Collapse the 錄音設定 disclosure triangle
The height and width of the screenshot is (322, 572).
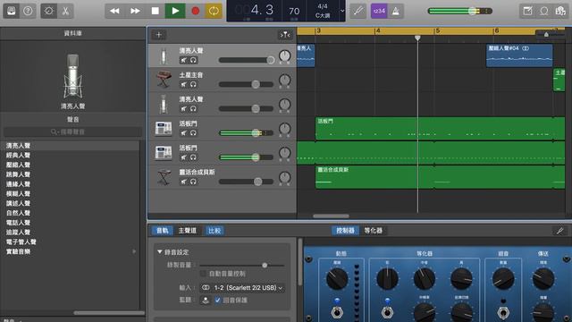click(159, 252)
